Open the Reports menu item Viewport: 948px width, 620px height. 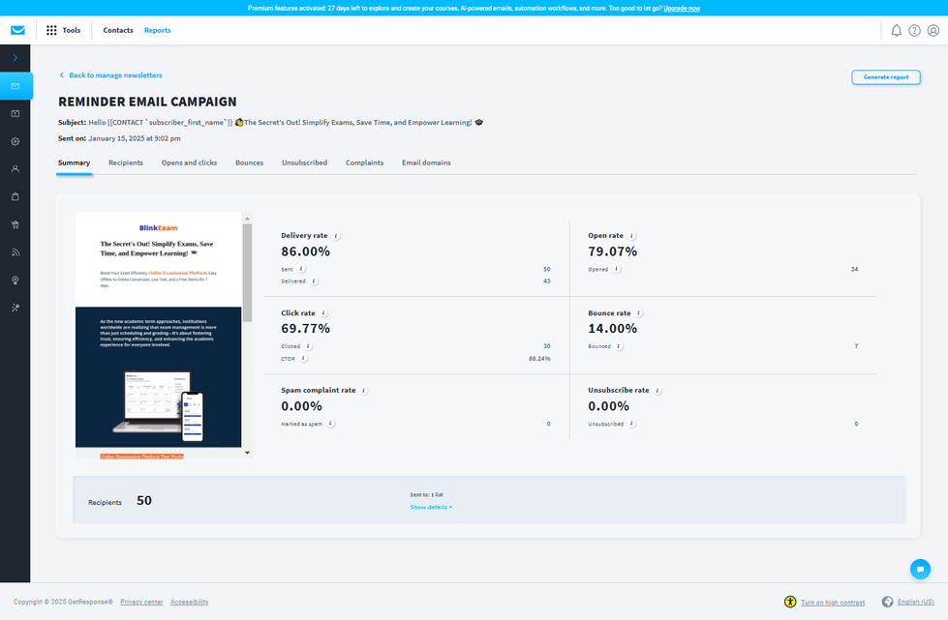tap(157, 30)
